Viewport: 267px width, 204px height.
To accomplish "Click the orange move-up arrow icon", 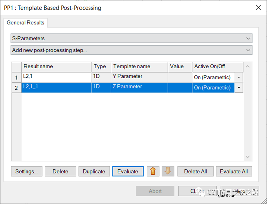I will click(x=153, y=171).
